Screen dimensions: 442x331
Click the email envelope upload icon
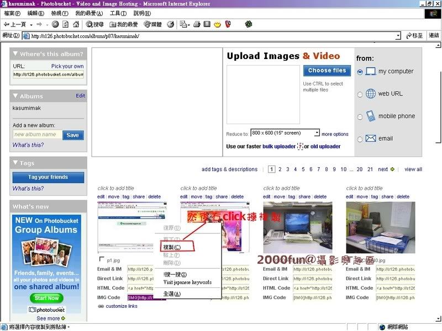[x=370, y=138]
